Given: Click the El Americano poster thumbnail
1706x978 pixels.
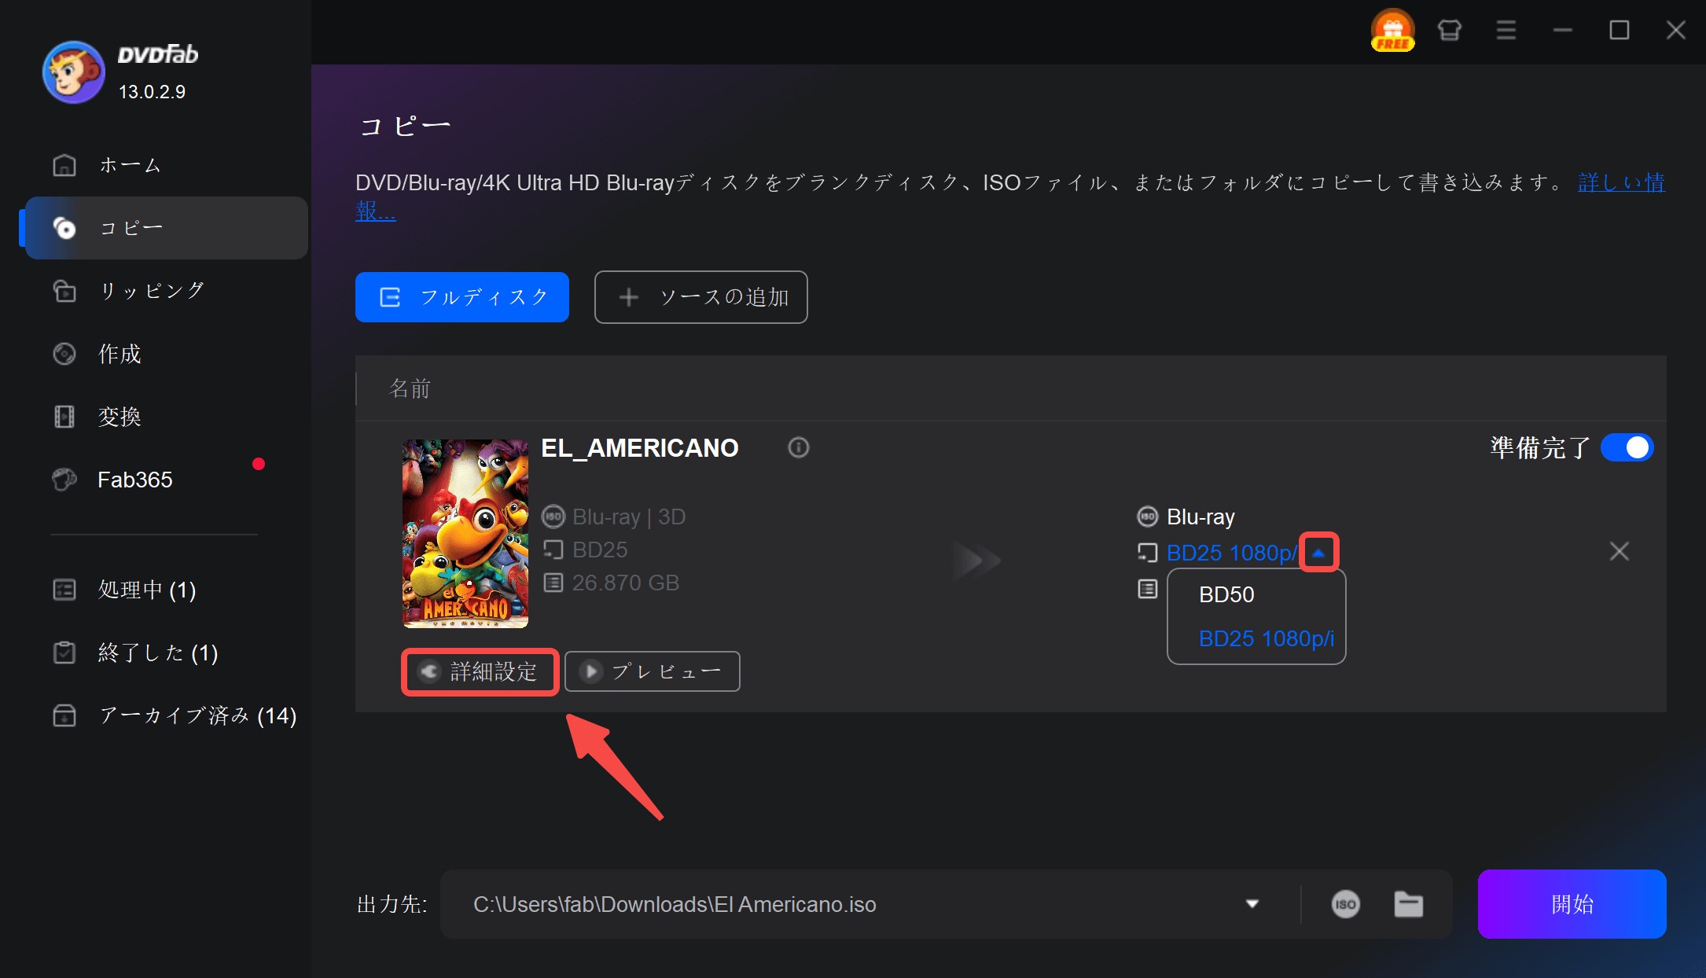Looking at the screenshot, I should pos(465,534).
